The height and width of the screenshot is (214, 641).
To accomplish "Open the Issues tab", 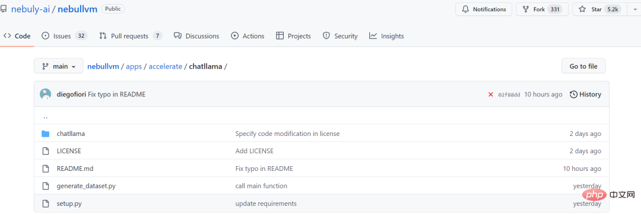I will tap(65, 36).
